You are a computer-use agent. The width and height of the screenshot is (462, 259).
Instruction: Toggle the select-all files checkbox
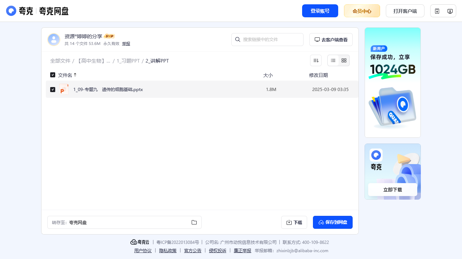53,75
